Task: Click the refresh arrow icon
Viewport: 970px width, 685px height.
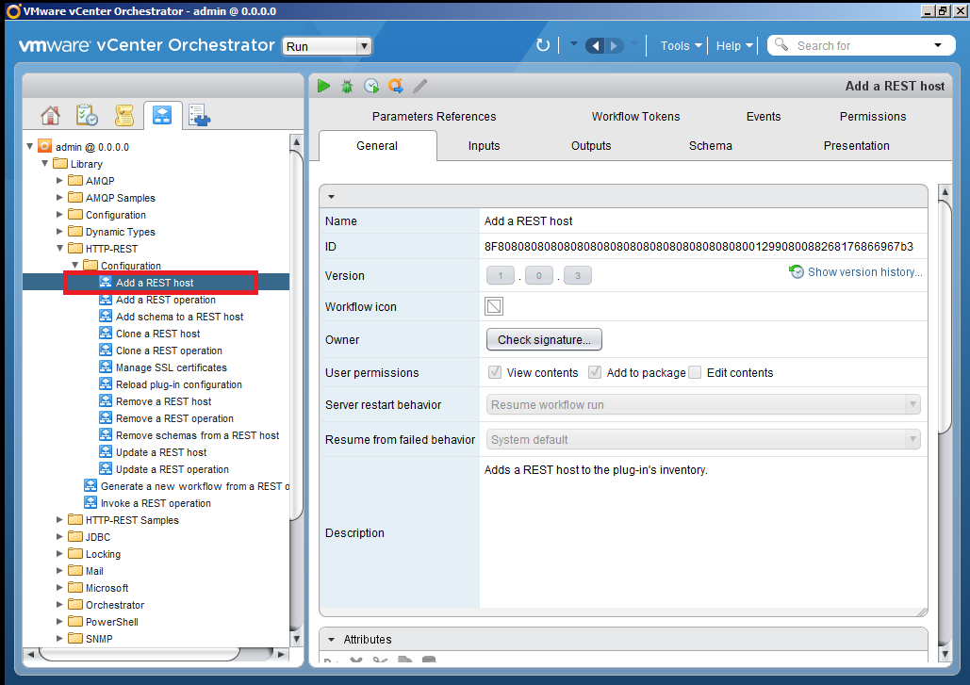Action: 543,45
